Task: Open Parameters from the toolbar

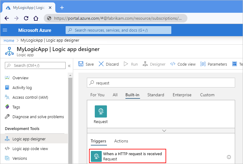Action: tap(214, 64)
